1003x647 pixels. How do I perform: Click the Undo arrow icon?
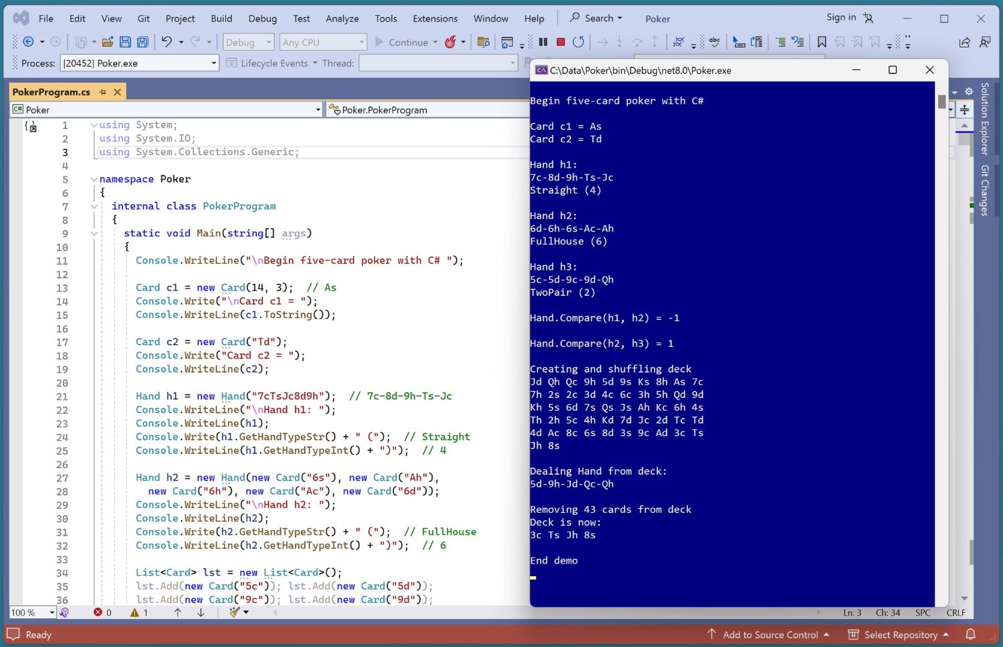click(166, 42)
